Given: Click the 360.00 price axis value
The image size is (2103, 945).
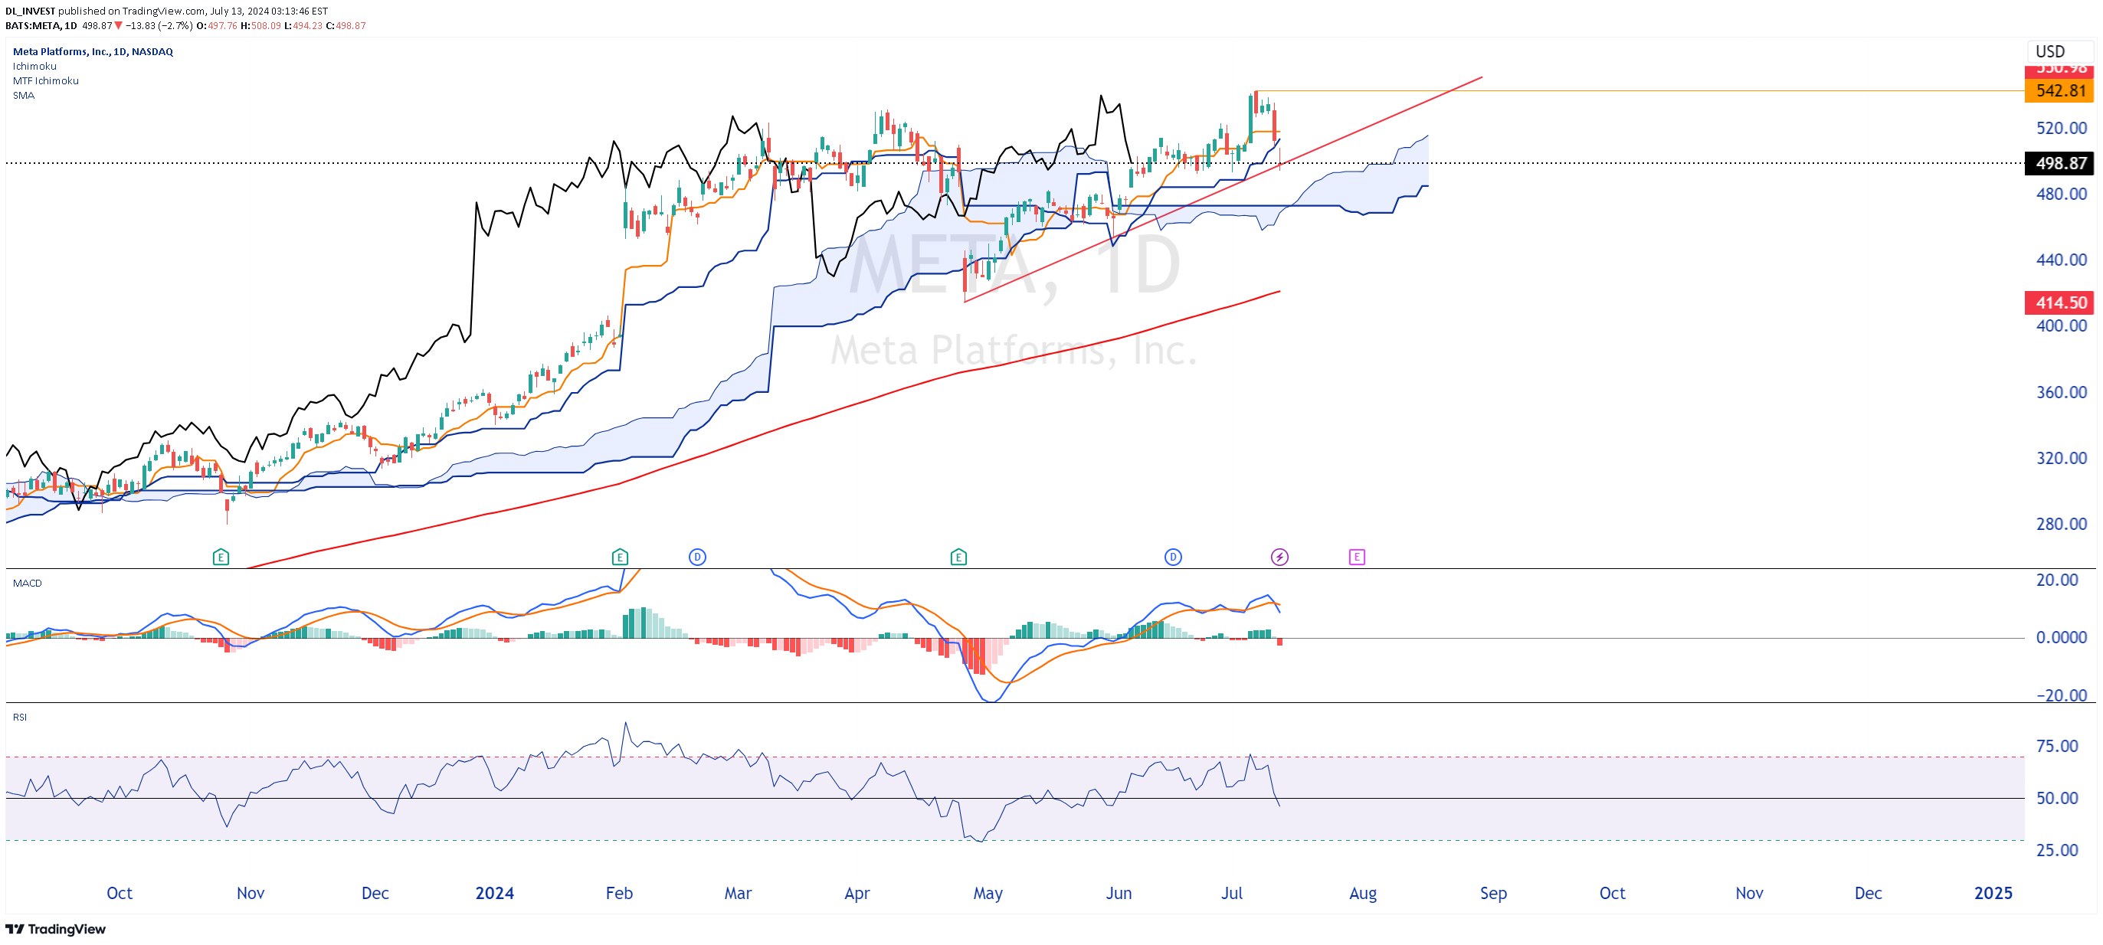Looking at the screenshot, I should (x=2062, y=393).
